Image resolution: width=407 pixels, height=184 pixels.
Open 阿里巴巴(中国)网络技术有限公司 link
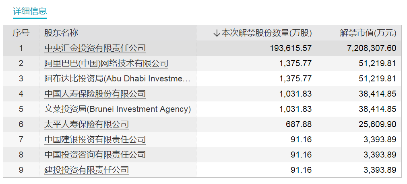(x=106, y=63)
